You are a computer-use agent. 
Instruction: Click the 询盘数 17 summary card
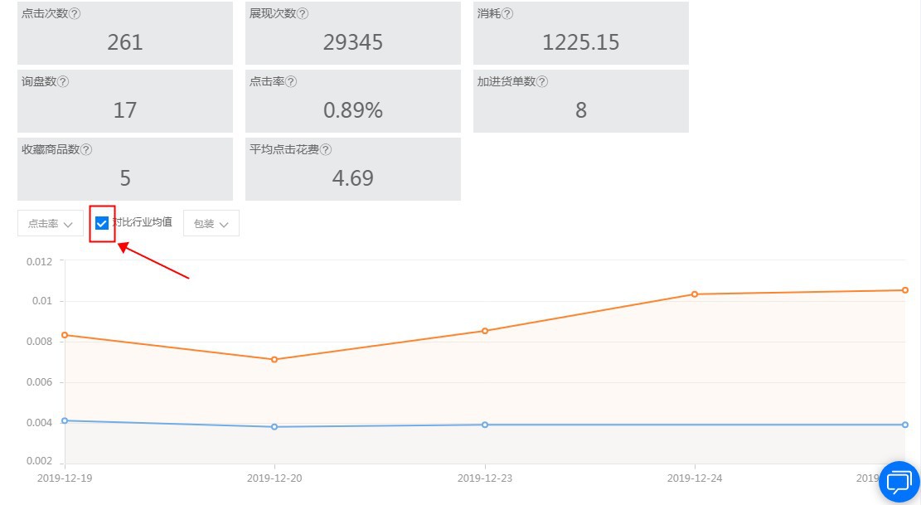point(125,101)
